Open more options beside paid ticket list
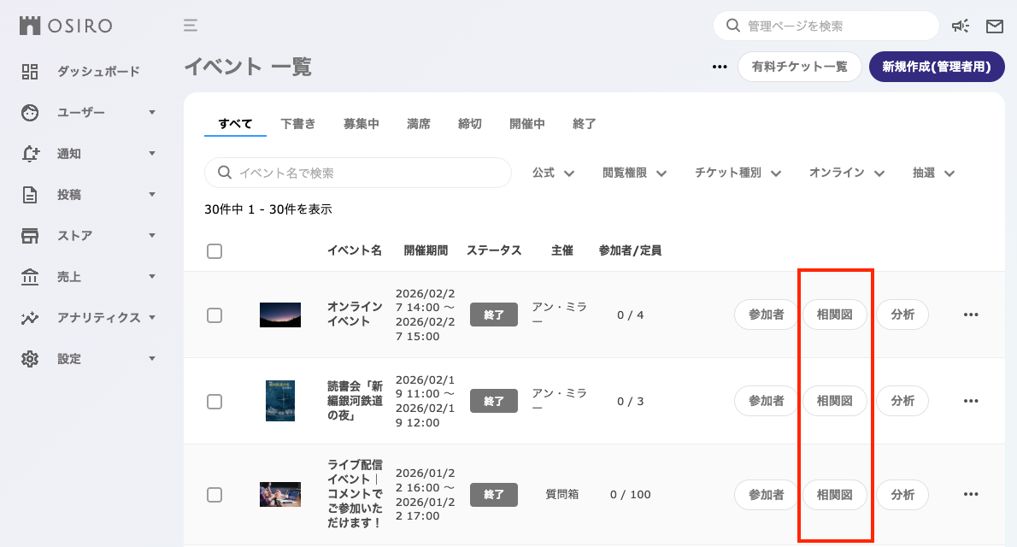1017x547 pixels. click(x=720, y=67)
